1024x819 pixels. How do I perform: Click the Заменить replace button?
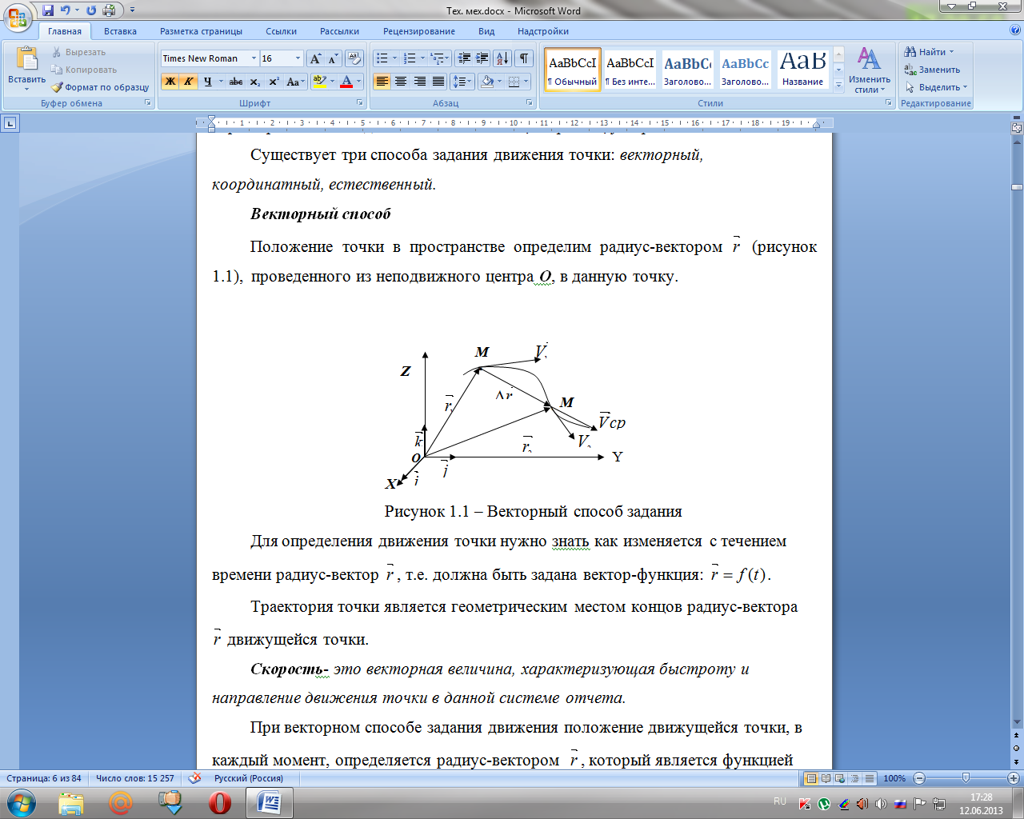pyautogui.click(x=933, y=70)
